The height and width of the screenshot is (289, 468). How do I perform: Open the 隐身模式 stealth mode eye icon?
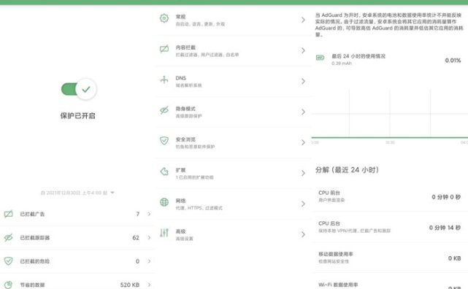pyautogui.click(x=164, y=110)
